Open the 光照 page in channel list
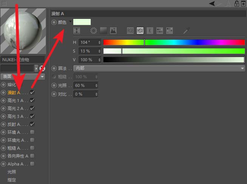Viewport: 247px width, 184px height. coord(12,172)
